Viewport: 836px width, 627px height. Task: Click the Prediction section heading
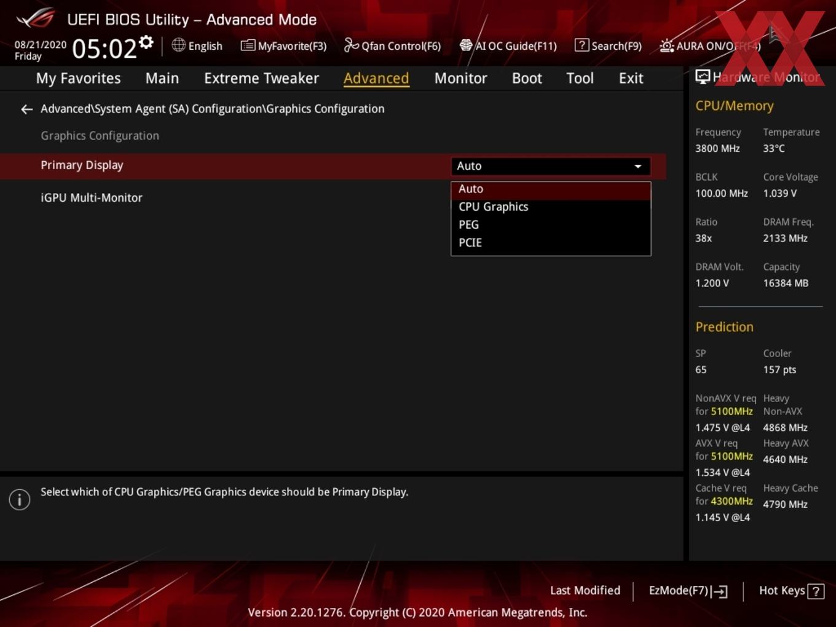click(724, 327)
